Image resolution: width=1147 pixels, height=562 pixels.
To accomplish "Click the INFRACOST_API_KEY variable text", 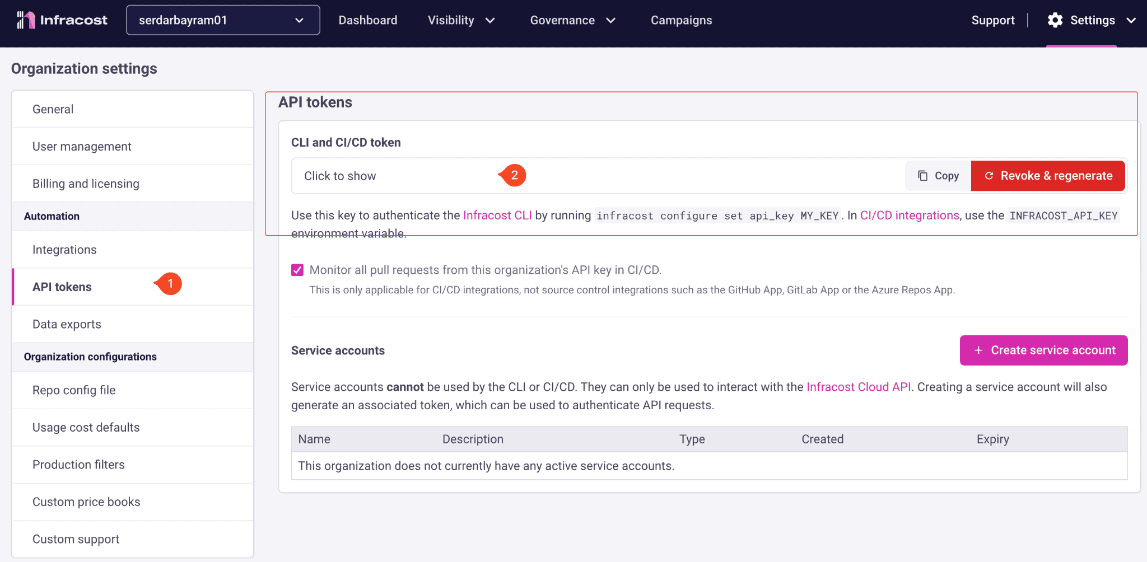I will (1064, 216).
